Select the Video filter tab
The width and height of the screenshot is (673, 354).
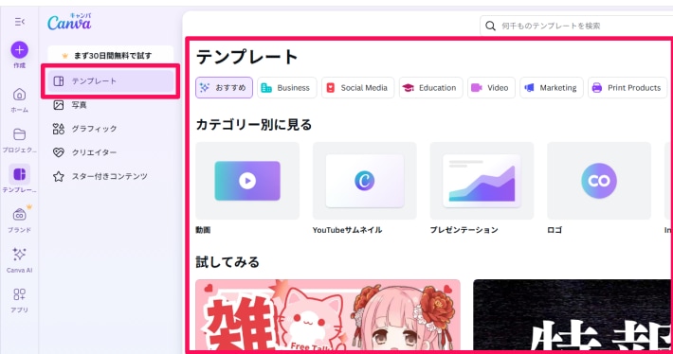[x=491, y=87]
